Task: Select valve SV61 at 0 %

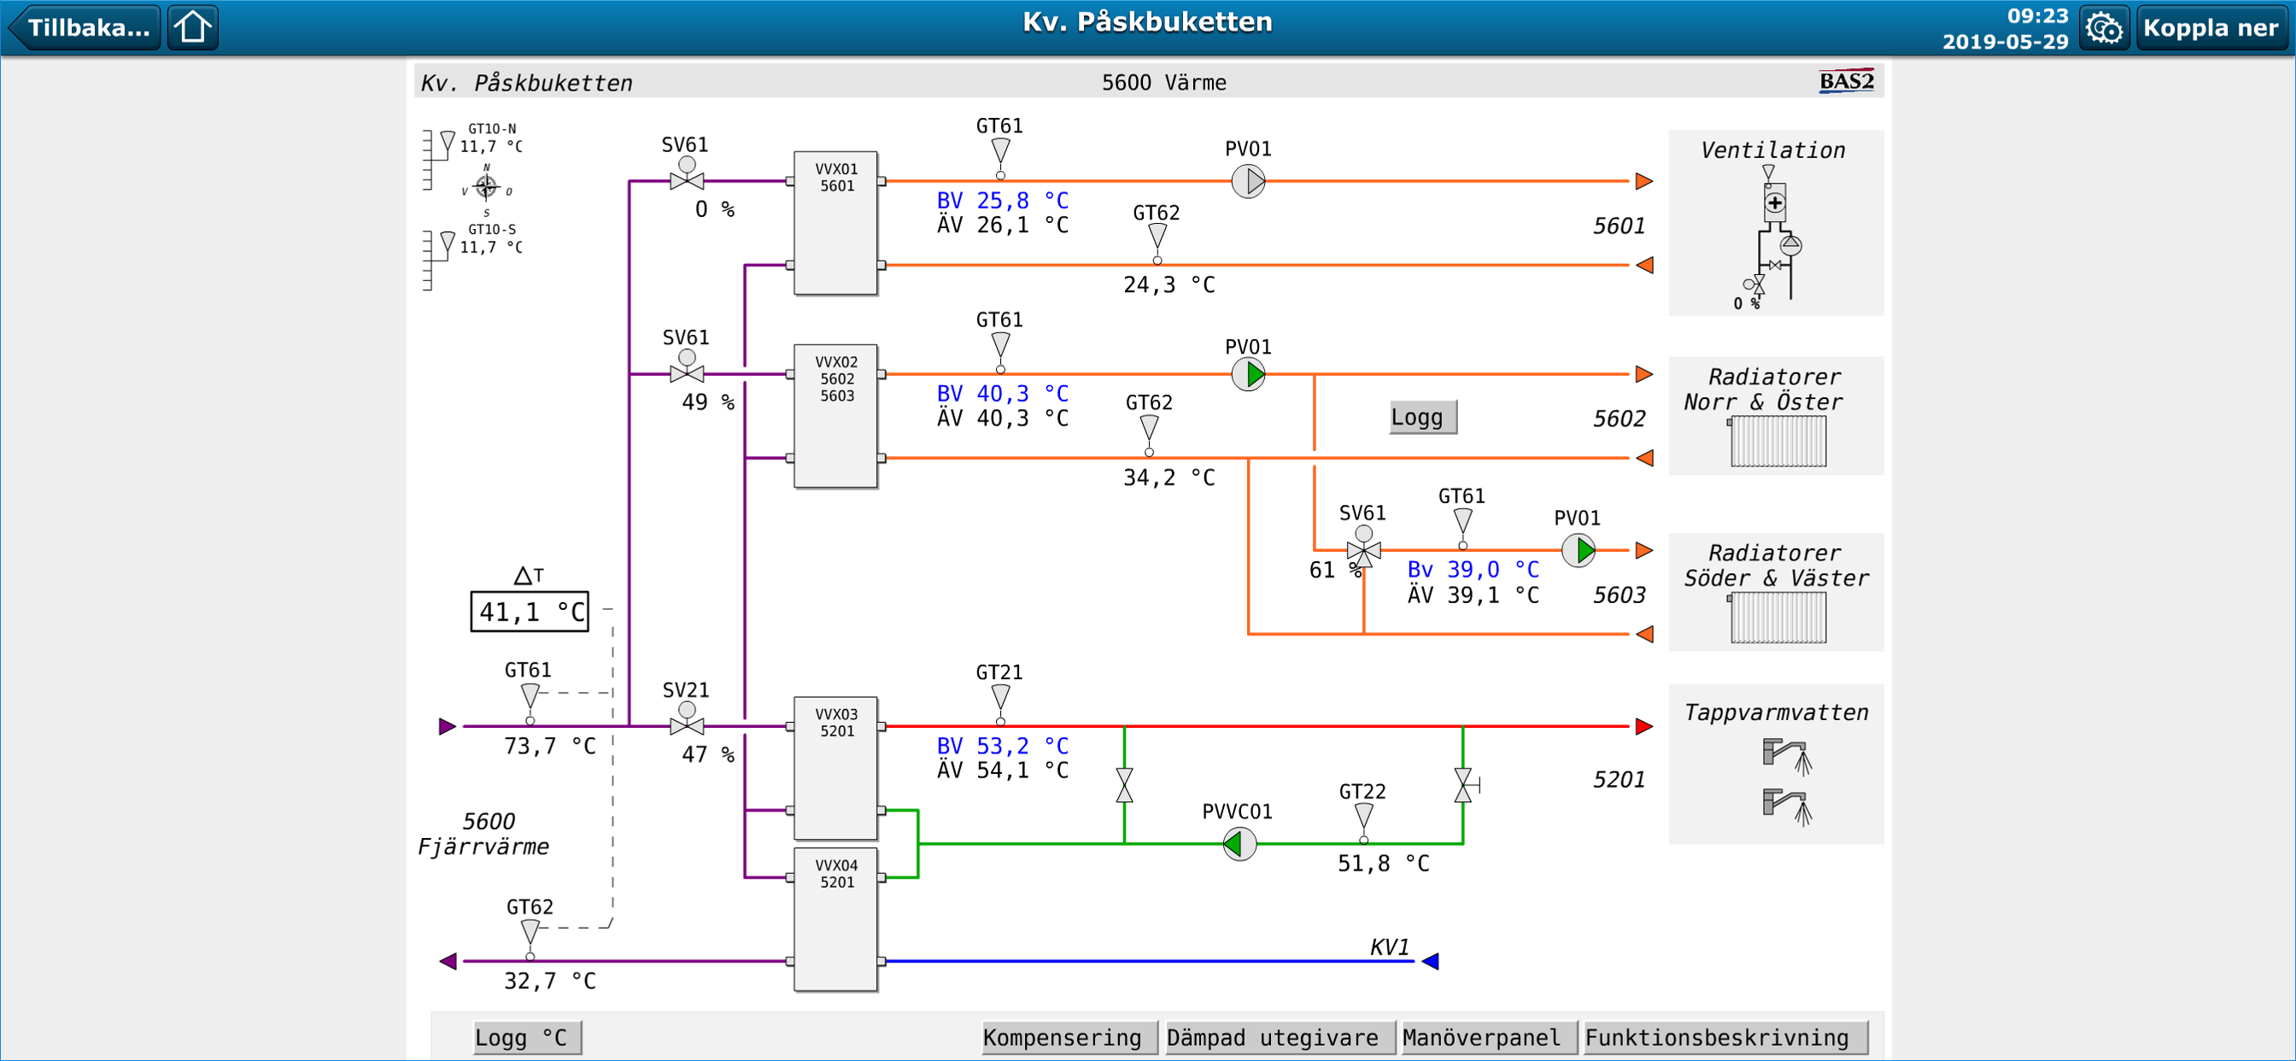Action: [686, 174]
